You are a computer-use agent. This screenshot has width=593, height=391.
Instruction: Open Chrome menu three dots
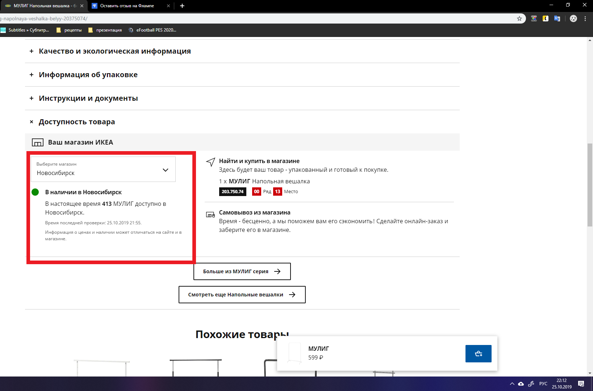(585, 18)
